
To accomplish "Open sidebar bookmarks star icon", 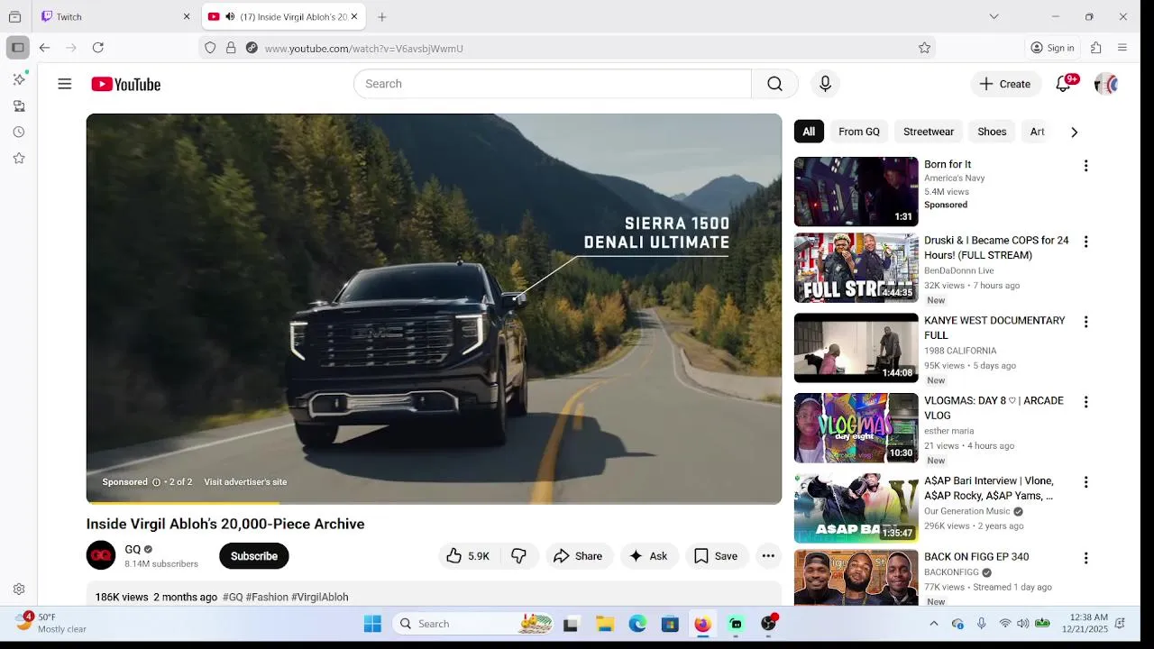I will pyautogui.click(x=19, y=158).
